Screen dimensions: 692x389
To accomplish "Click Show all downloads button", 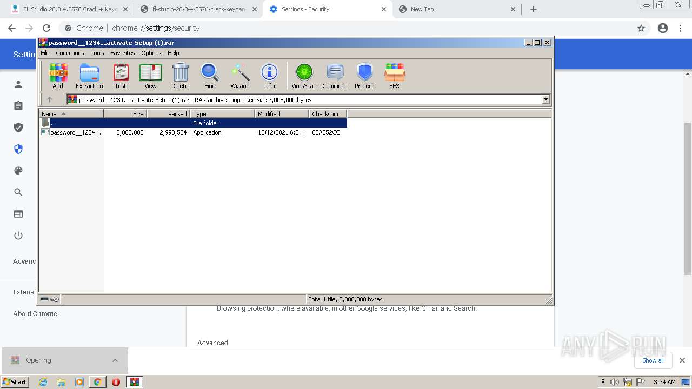I will 653,360.
